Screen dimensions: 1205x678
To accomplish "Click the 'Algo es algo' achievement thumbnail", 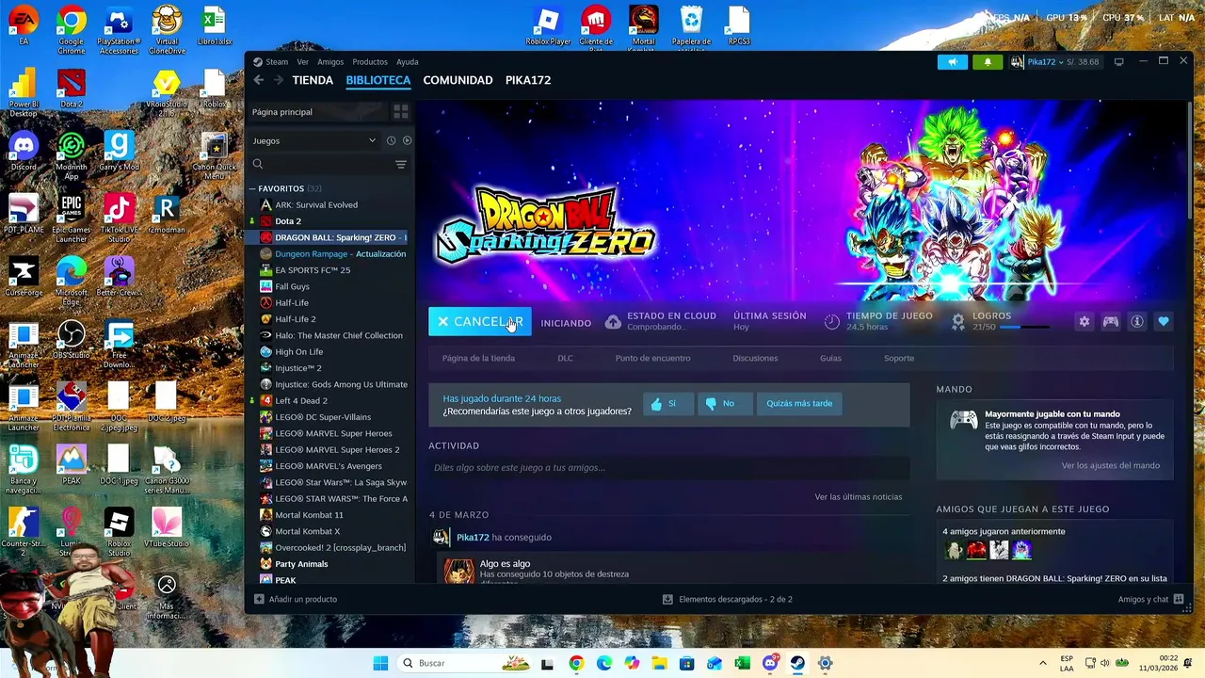I will [458, 571].
